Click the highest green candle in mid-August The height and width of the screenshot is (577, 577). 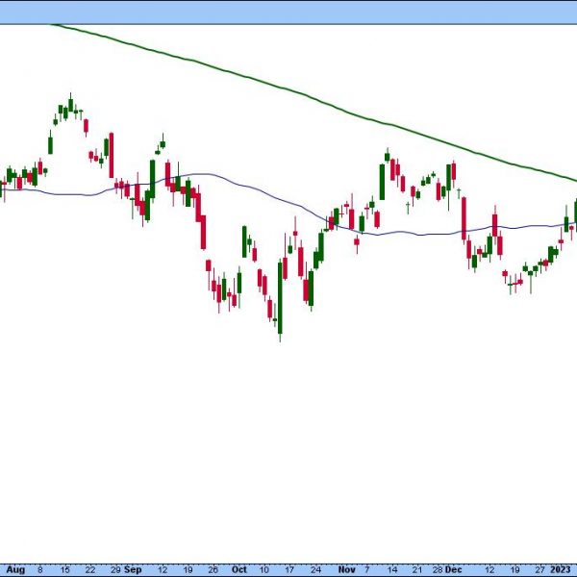pyautogui.click(x=70, y=104)
